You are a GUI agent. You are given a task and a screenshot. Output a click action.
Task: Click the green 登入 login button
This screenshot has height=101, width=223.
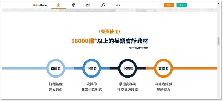point(182,5)
